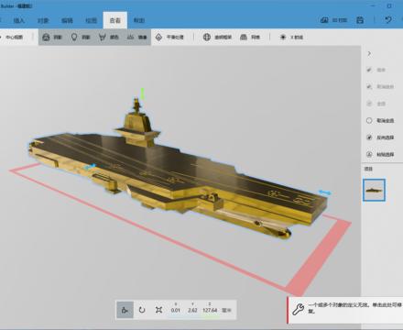Screen dimensions: 403x330
Task: Select the scale tool in bottom toolbar
Action: pyautogui.click(x=158, y=310)
